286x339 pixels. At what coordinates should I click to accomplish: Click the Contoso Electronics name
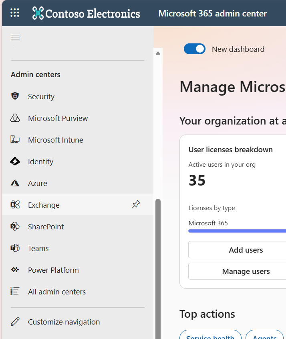[93, 14]
